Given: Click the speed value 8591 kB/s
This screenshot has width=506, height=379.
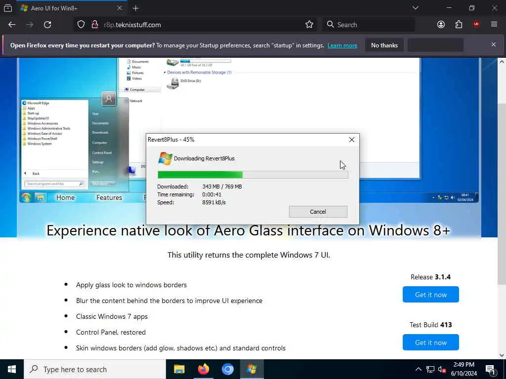Looking at the screenshot, I should point(213,202).
